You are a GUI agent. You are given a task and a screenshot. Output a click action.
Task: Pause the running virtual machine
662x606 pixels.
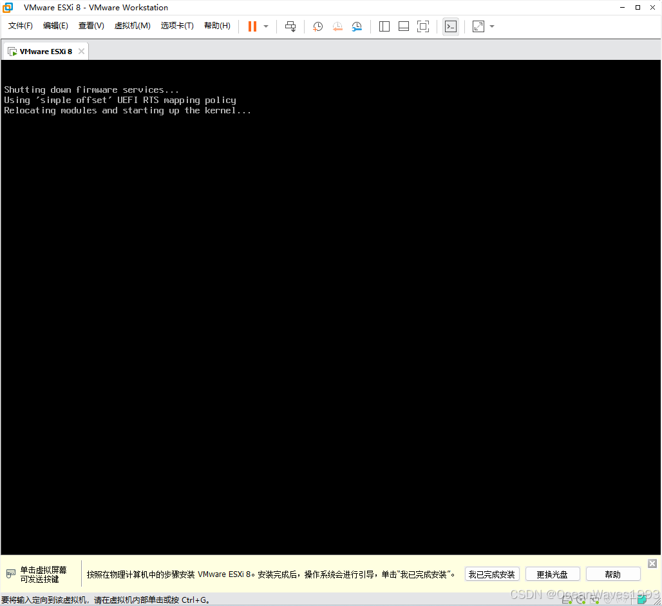coord(252,26)
